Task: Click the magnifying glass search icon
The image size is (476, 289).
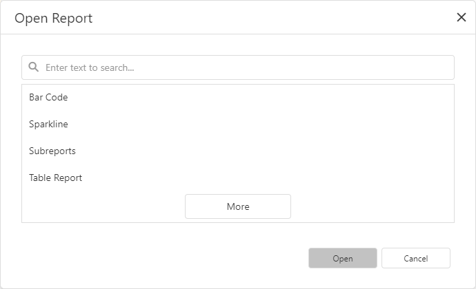Action: coord(33,67)
